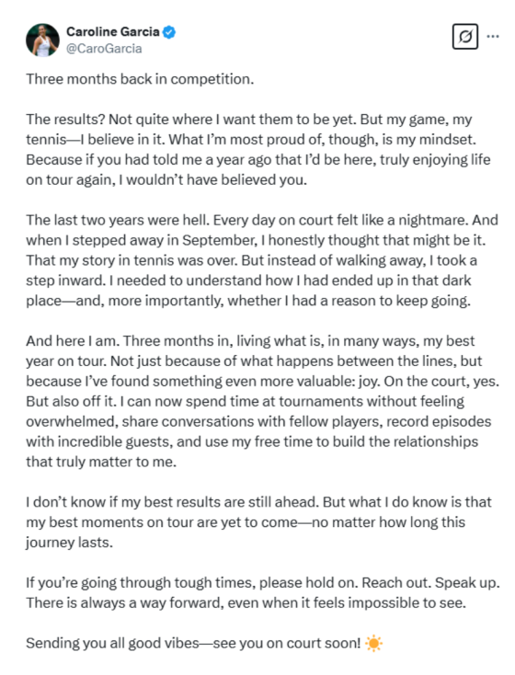Click the line "Three months back in competition."
Screen dimensions: 515x675
[x=140, y=79]
